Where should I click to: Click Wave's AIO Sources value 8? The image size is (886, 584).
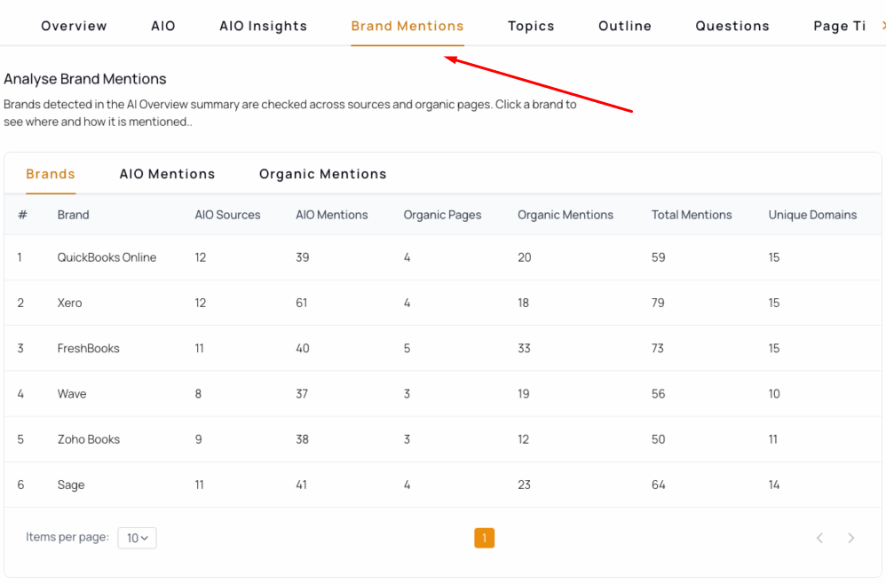(198, 394)
